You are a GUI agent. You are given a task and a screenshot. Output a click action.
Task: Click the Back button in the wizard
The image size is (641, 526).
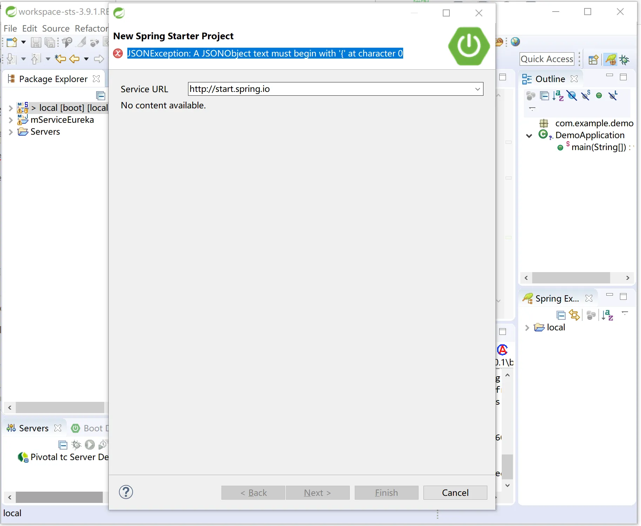[x=253, y=493]
